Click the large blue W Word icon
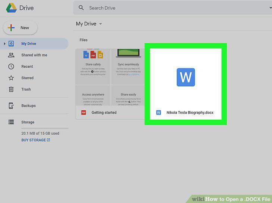This screenshot has width=272, height=203. point(186,77)
